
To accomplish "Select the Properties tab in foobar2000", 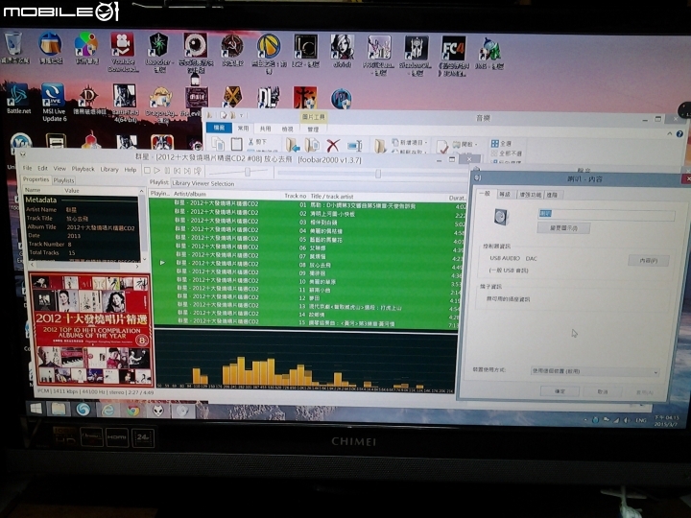I will click(36, 179).
